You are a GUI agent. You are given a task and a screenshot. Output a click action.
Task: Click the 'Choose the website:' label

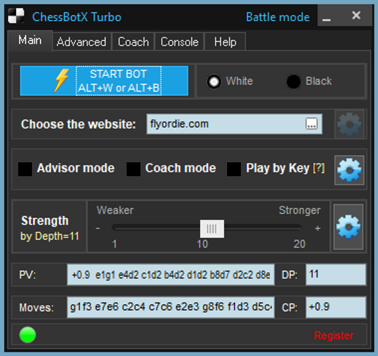(78, 124)
